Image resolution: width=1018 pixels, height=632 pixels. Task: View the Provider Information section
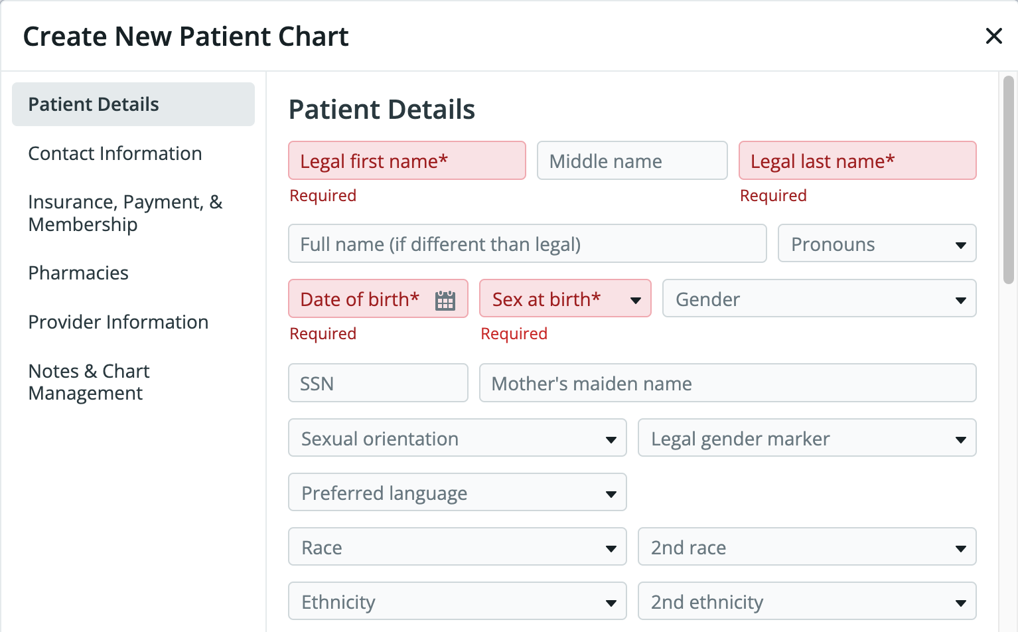pos(118,322)
